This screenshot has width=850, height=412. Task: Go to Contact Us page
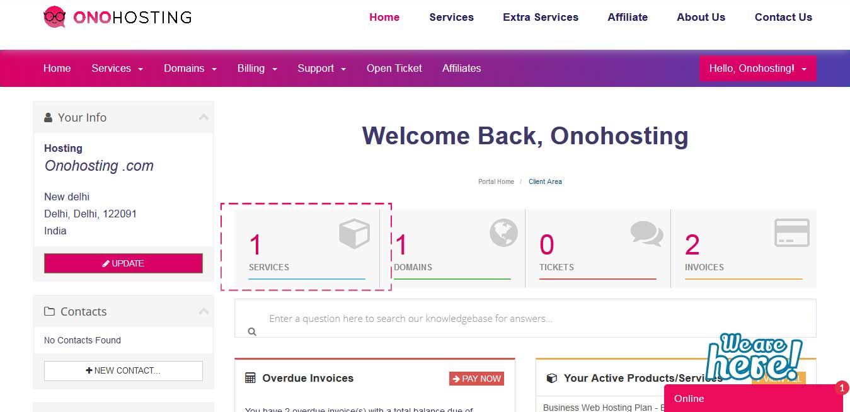783,17
